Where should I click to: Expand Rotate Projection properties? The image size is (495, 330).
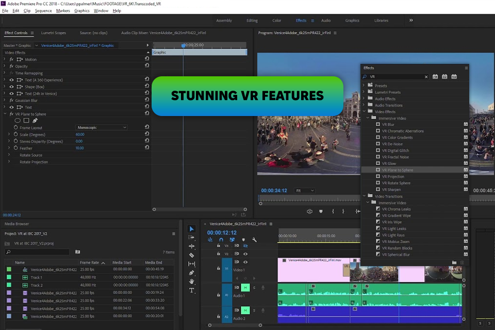[x=9, y=161]
